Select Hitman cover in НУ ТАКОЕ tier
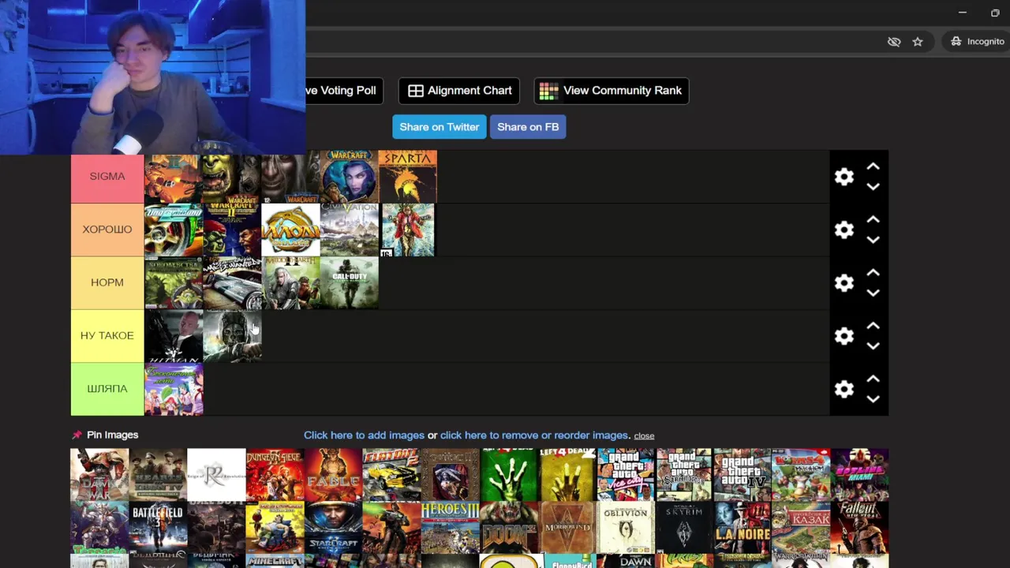 coord(174,336)
